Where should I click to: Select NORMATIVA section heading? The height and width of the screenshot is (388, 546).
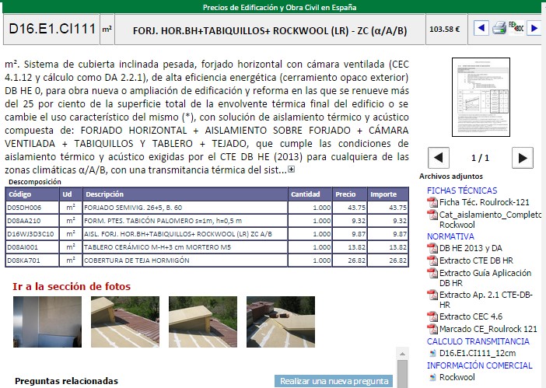point(450,236)
